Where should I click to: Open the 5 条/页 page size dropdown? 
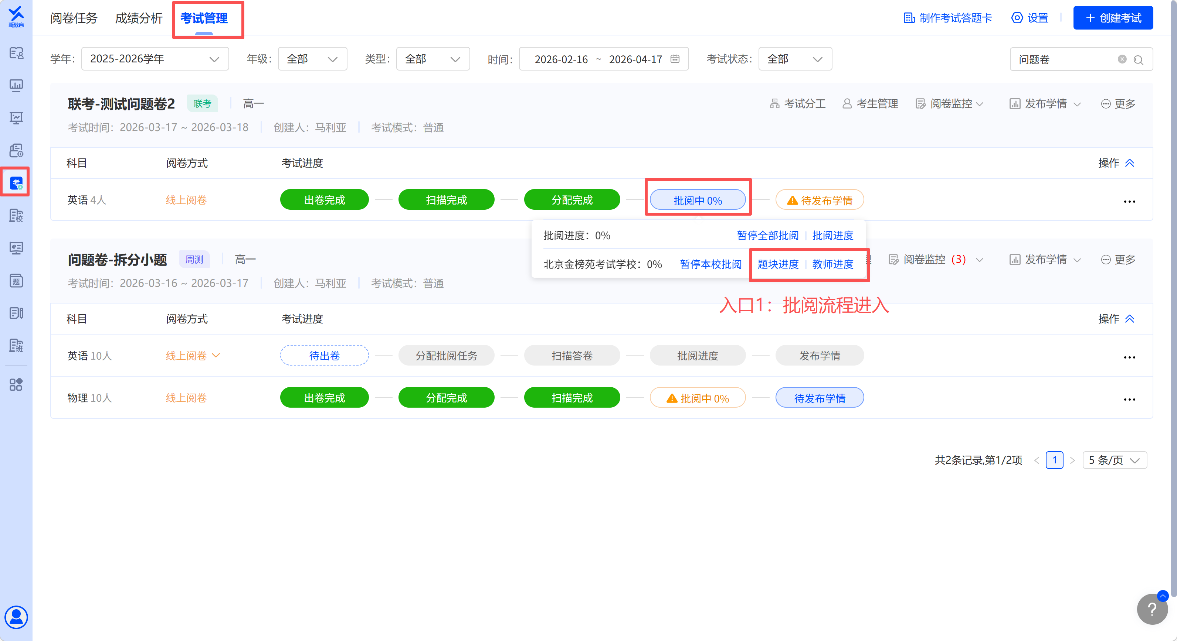pos(1115,460)
